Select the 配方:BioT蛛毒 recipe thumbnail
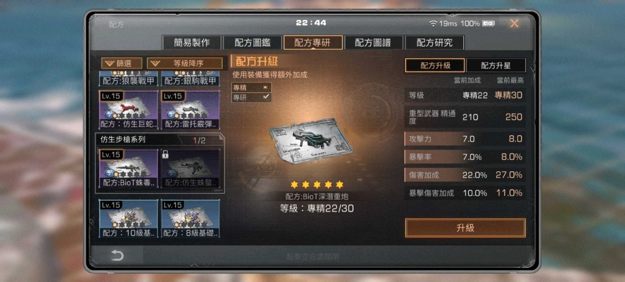The image size is (625, 282). coord(128,168)
